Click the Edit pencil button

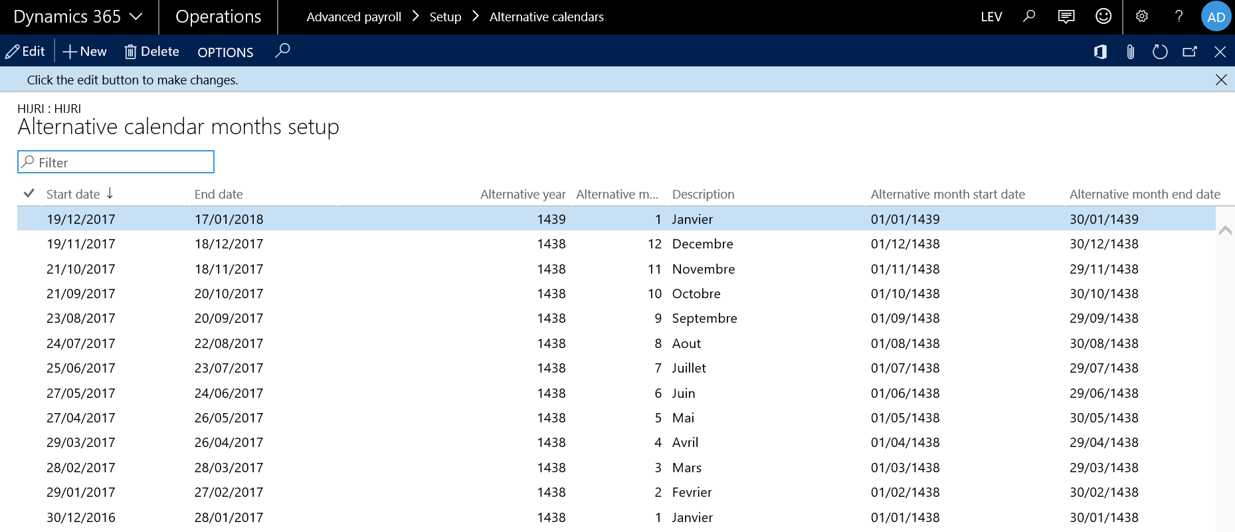25,51
